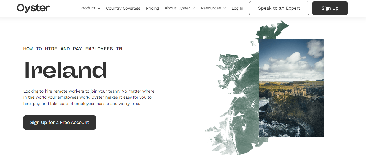Click the Sign Up button

pyautogui.click(x=330, y=8)
